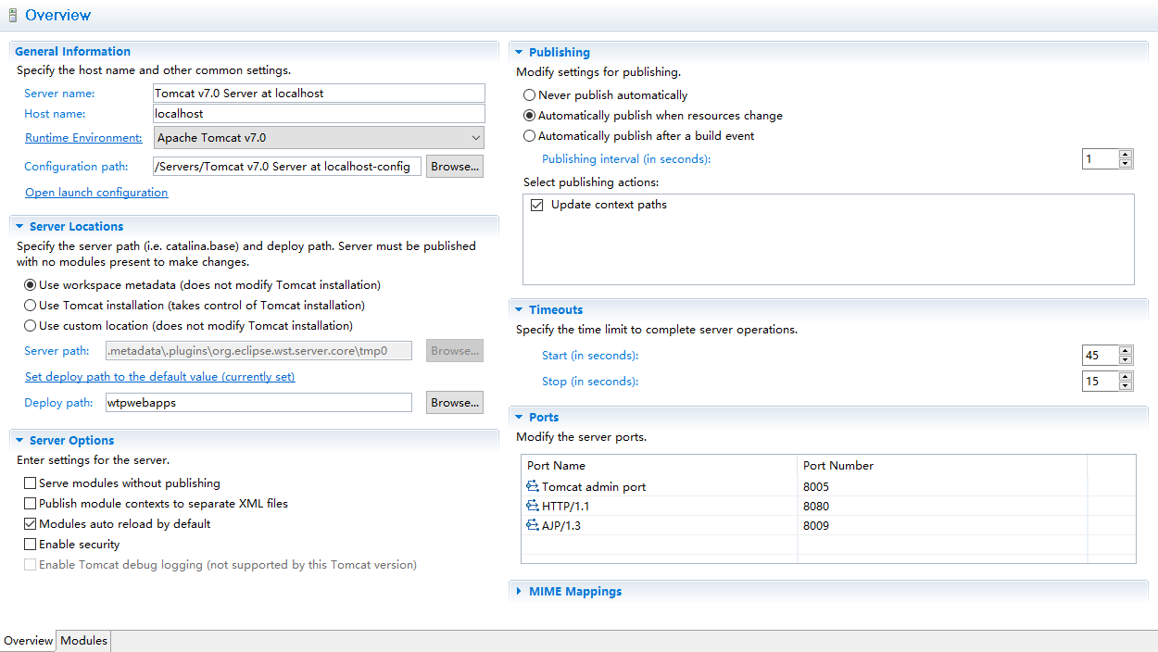Expand the MIME Mappings section
1158x652 pixels.
click(x=519, y=592)
